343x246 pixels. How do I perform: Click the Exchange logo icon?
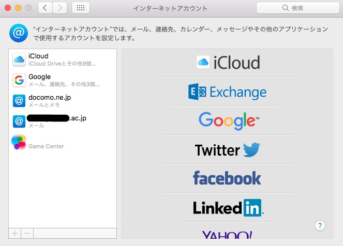click(x=197, y=91)
